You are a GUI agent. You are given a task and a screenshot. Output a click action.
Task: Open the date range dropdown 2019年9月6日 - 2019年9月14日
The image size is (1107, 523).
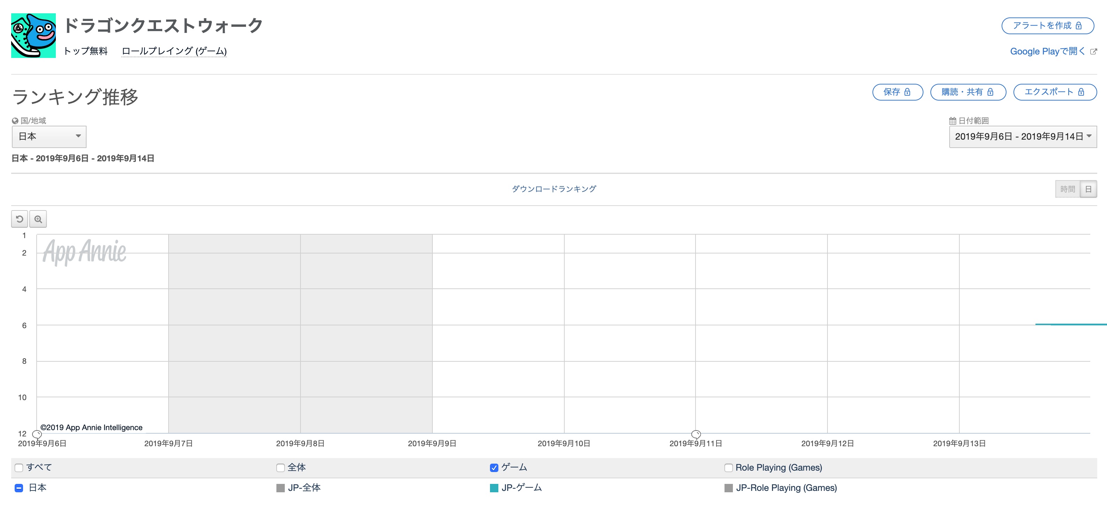(x=1023, y=137)
